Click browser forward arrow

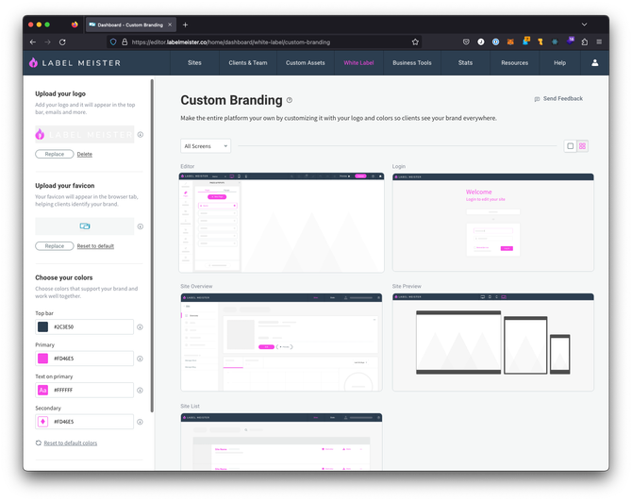coord(47,42)
